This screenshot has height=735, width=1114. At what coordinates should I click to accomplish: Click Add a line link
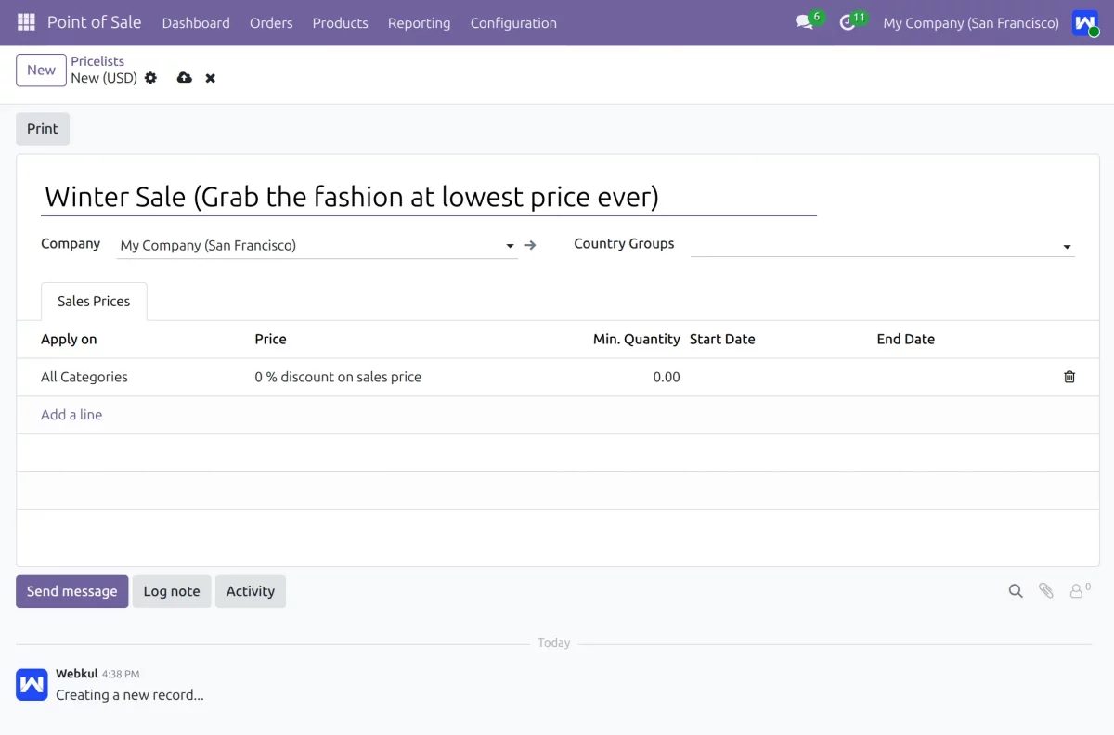tap(71, 415)
